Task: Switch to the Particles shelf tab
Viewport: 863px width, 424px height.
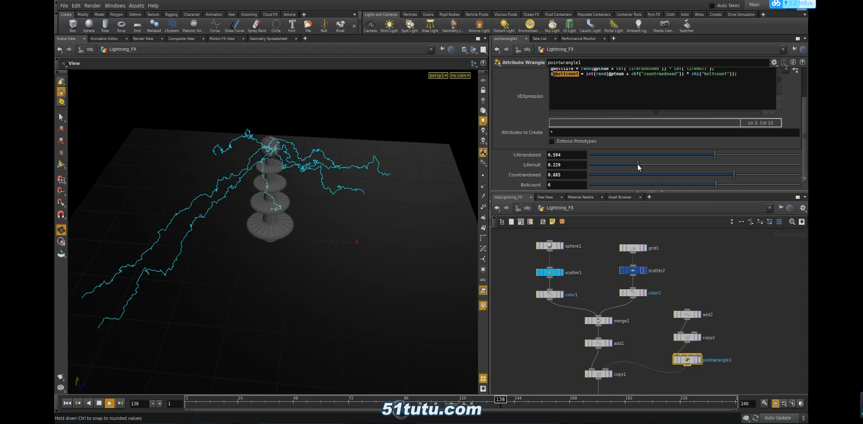Action: tap(410, 14)
